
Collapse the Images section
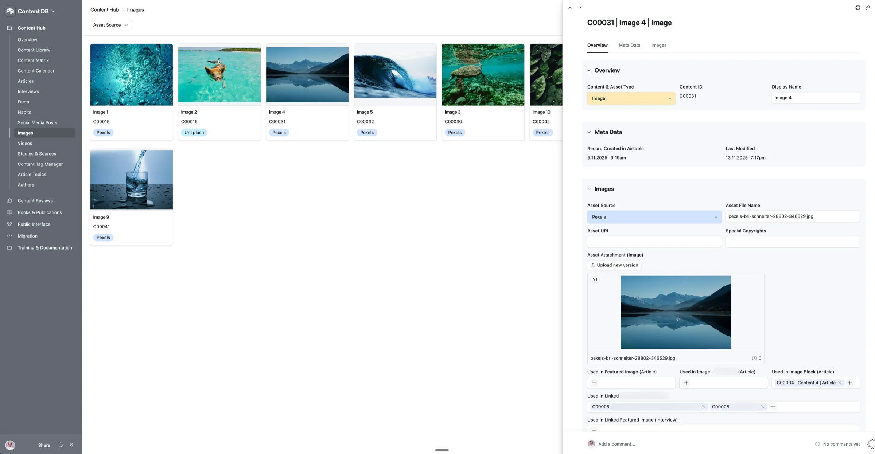tap(589, 189)
